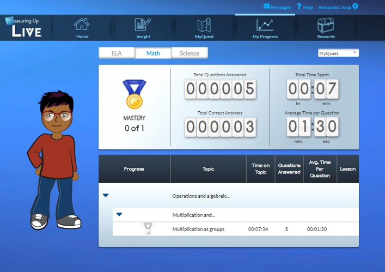This screenshot has width=385, height=272.
Task: Open the MyQuest dropdown
Action: pyautogui.click(x=338, y=53)
